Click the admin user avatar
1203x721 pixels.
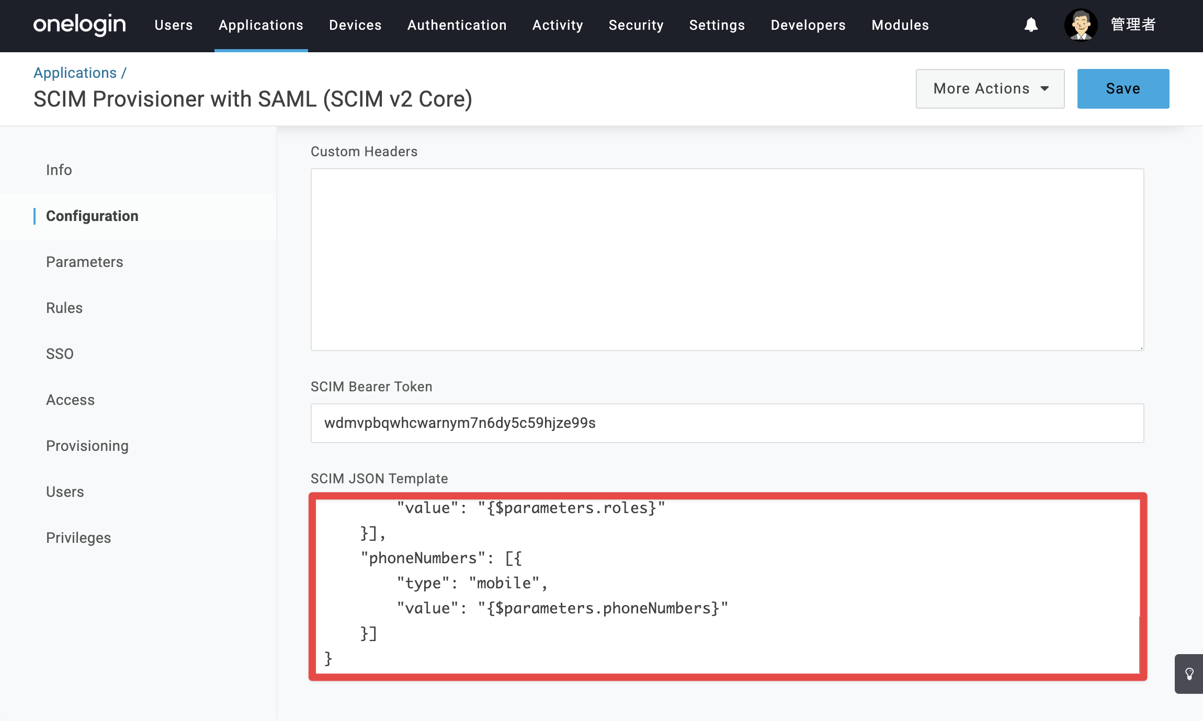[1081, 25]
